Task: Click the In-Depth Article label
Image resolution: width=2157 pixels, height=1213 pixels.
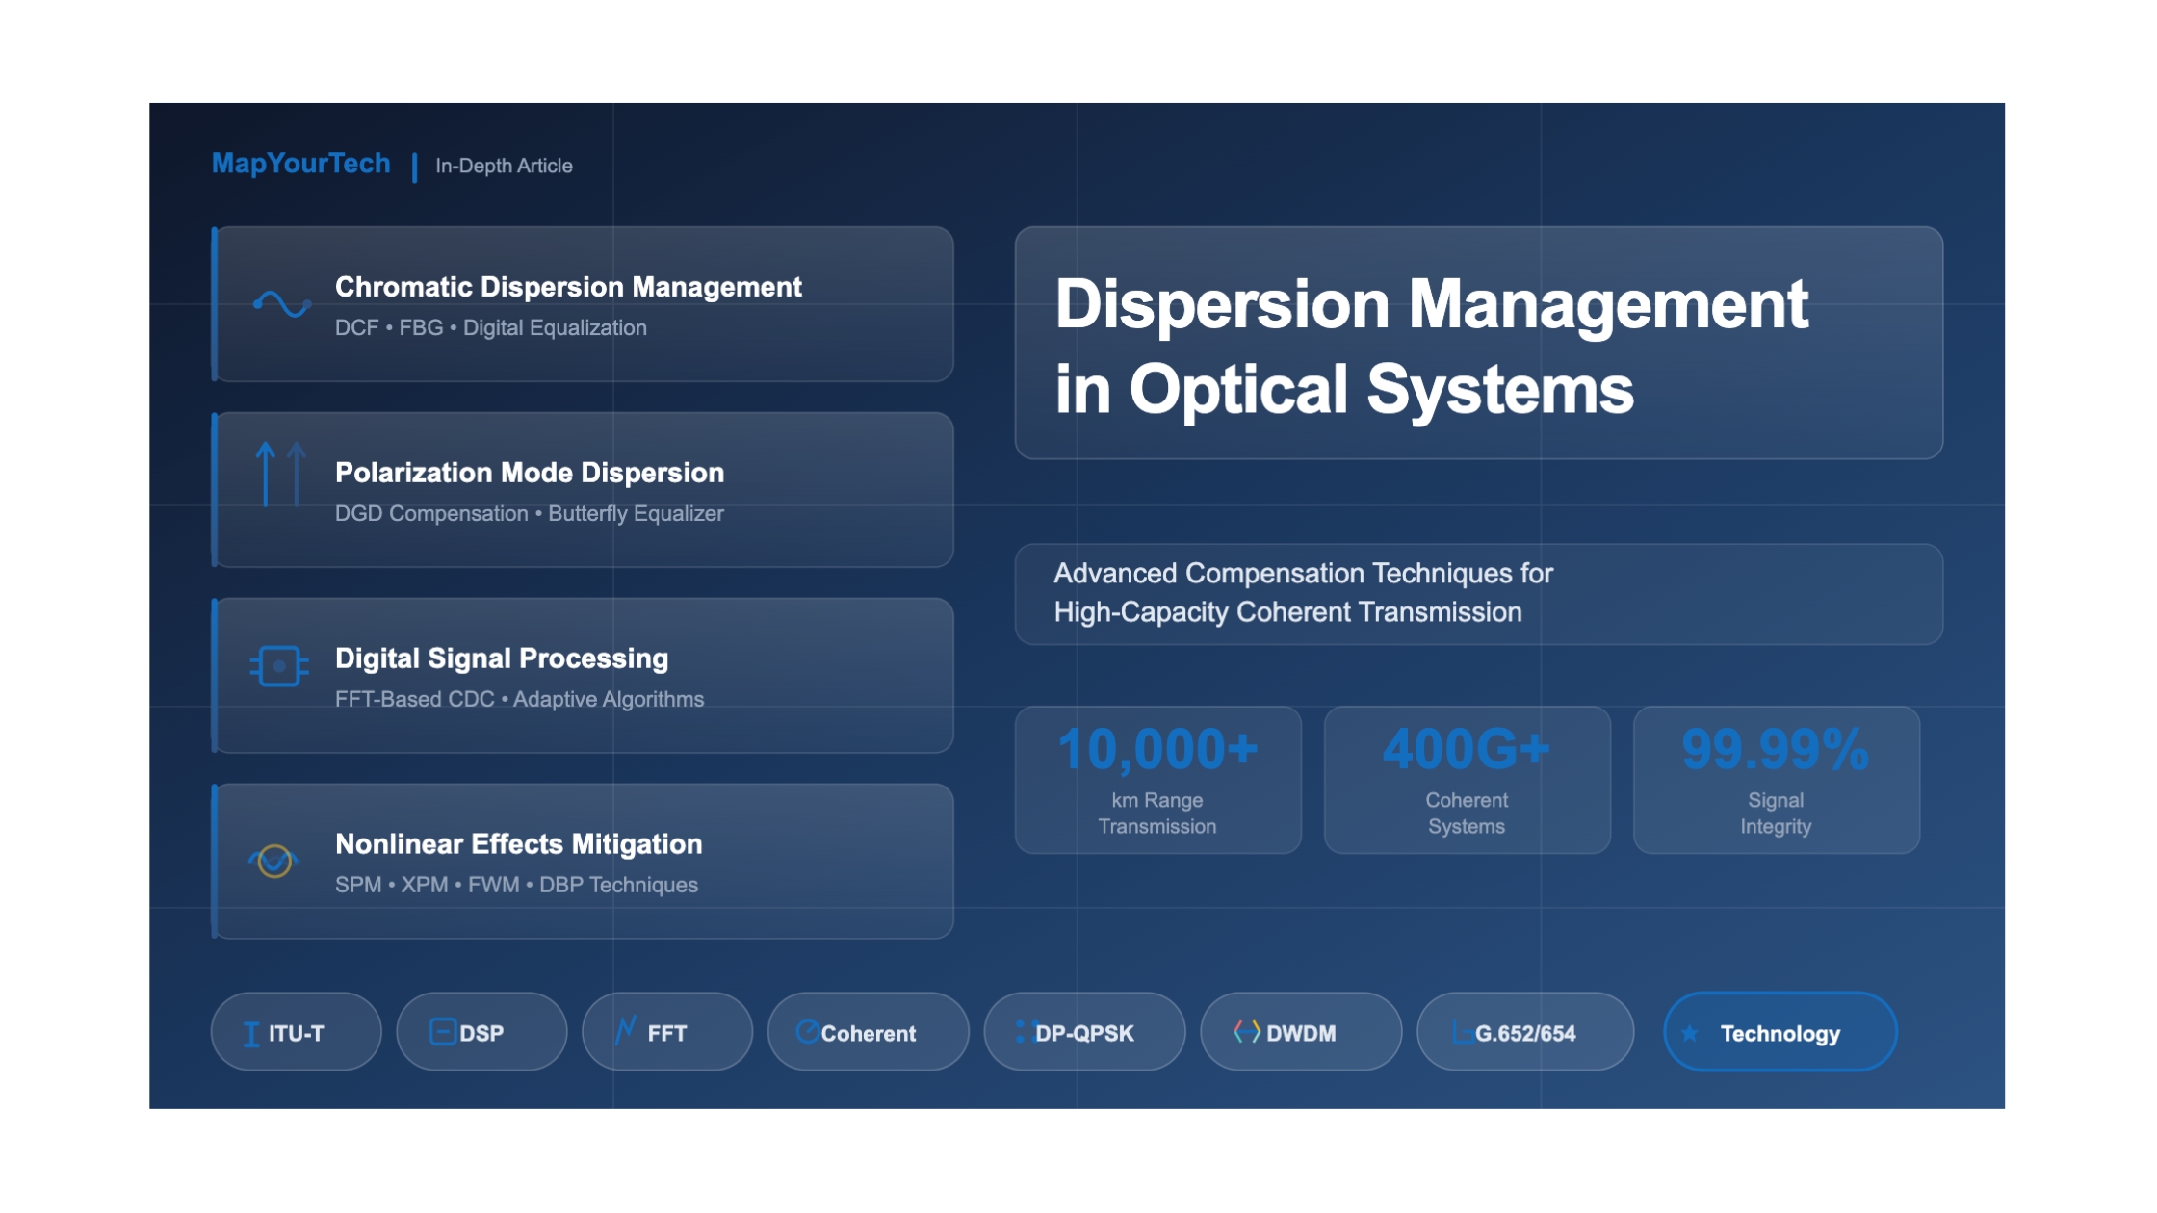Action: [x=504, y=166]
